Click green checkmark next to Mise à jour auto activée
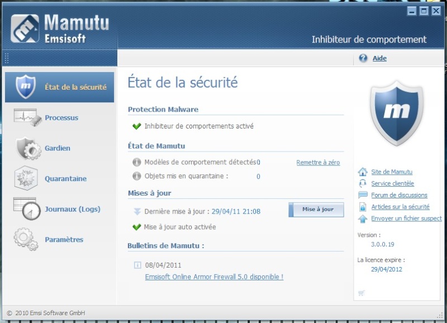Viewport: 447px width, 323px height. click(137, 227)
